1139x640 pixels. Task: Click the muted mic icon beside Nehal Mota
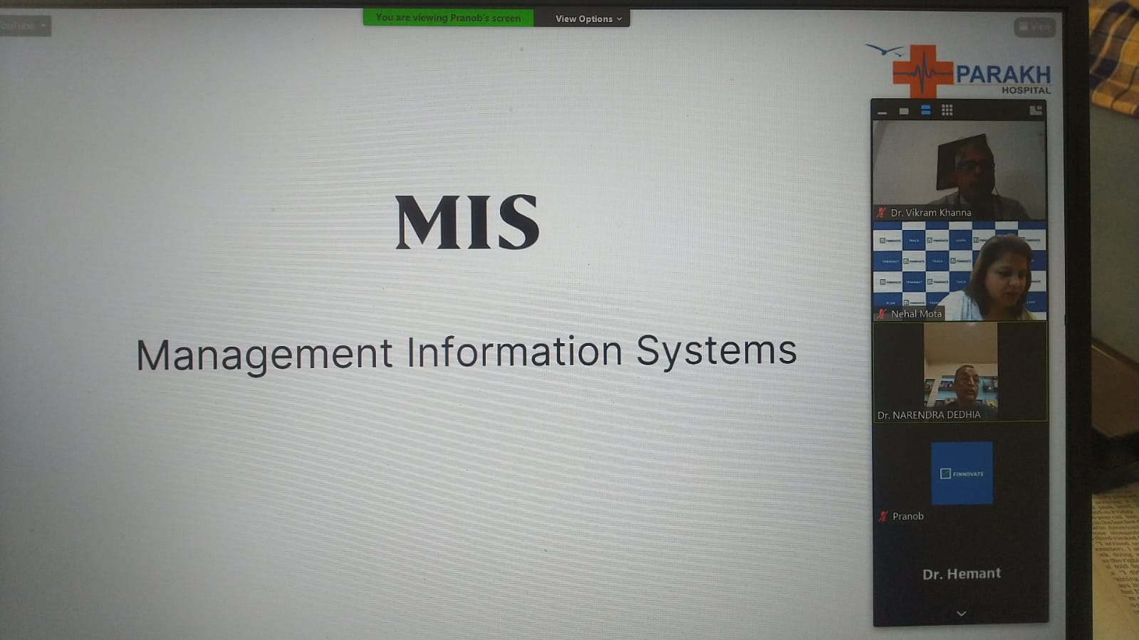(x=882, y=313)
